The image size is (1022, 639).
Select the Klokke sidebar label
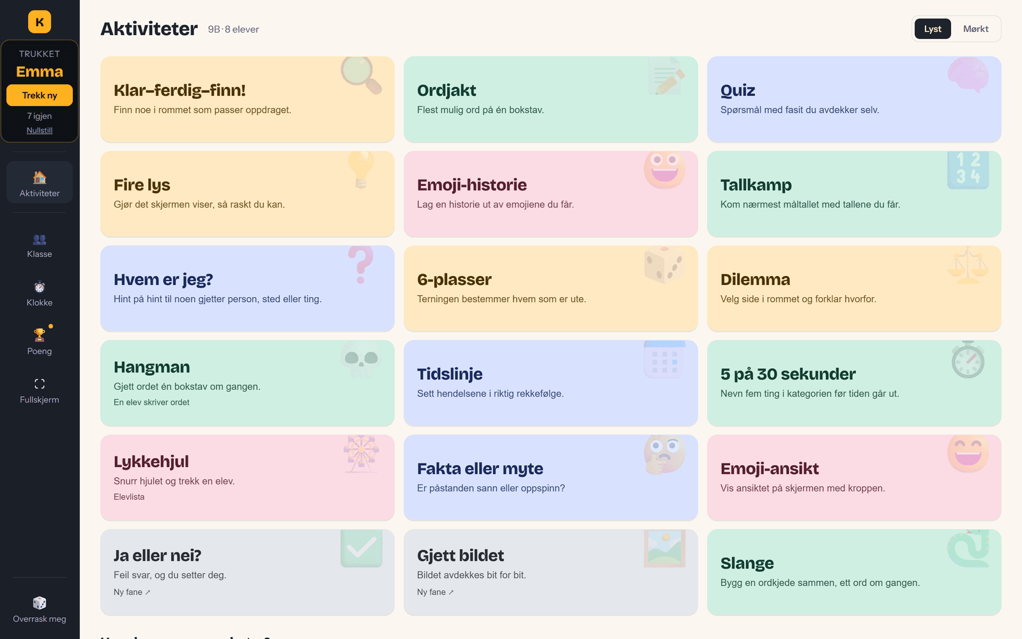(x=40, y=302)
